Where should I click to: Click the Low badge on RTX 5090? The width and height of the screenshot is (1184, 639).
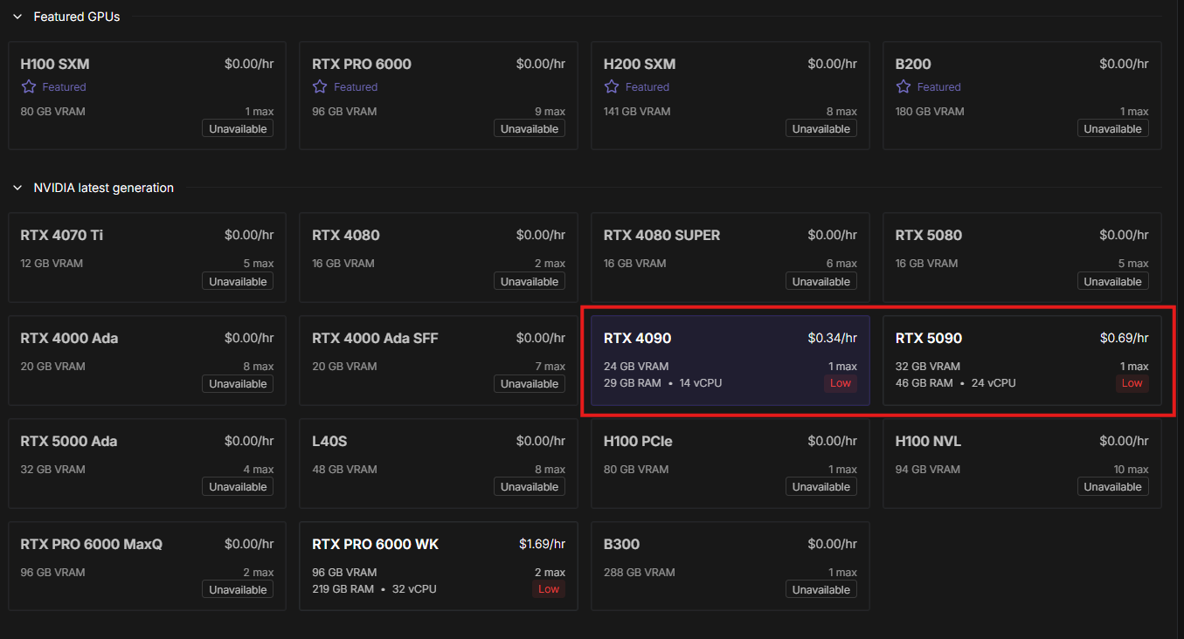[x=1132, y=383]
